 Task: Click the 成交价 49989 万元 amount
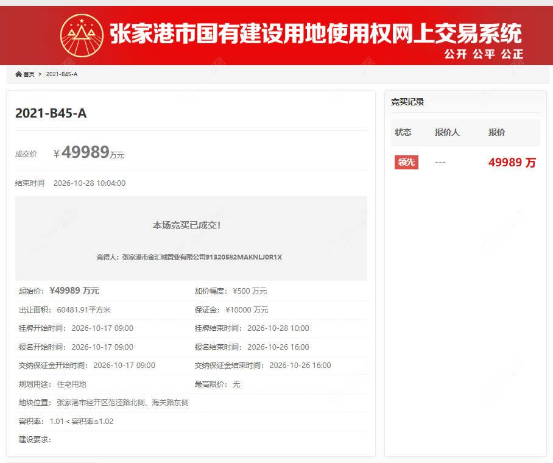[x=89, y=153]
